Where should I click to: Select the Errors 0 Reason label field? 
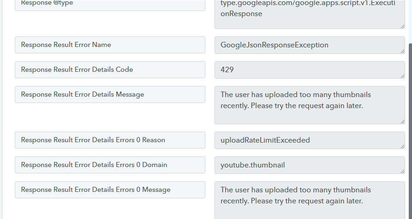click(110, 140)
